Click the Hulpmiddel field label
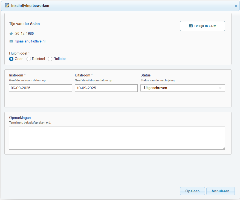 point(18,53)
